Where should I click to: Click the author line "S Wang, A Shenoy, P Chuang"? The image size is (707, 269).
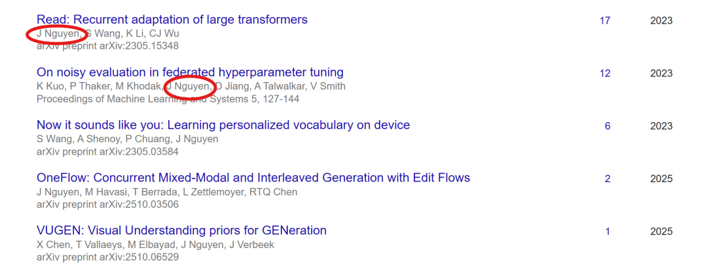click(127, 139)
